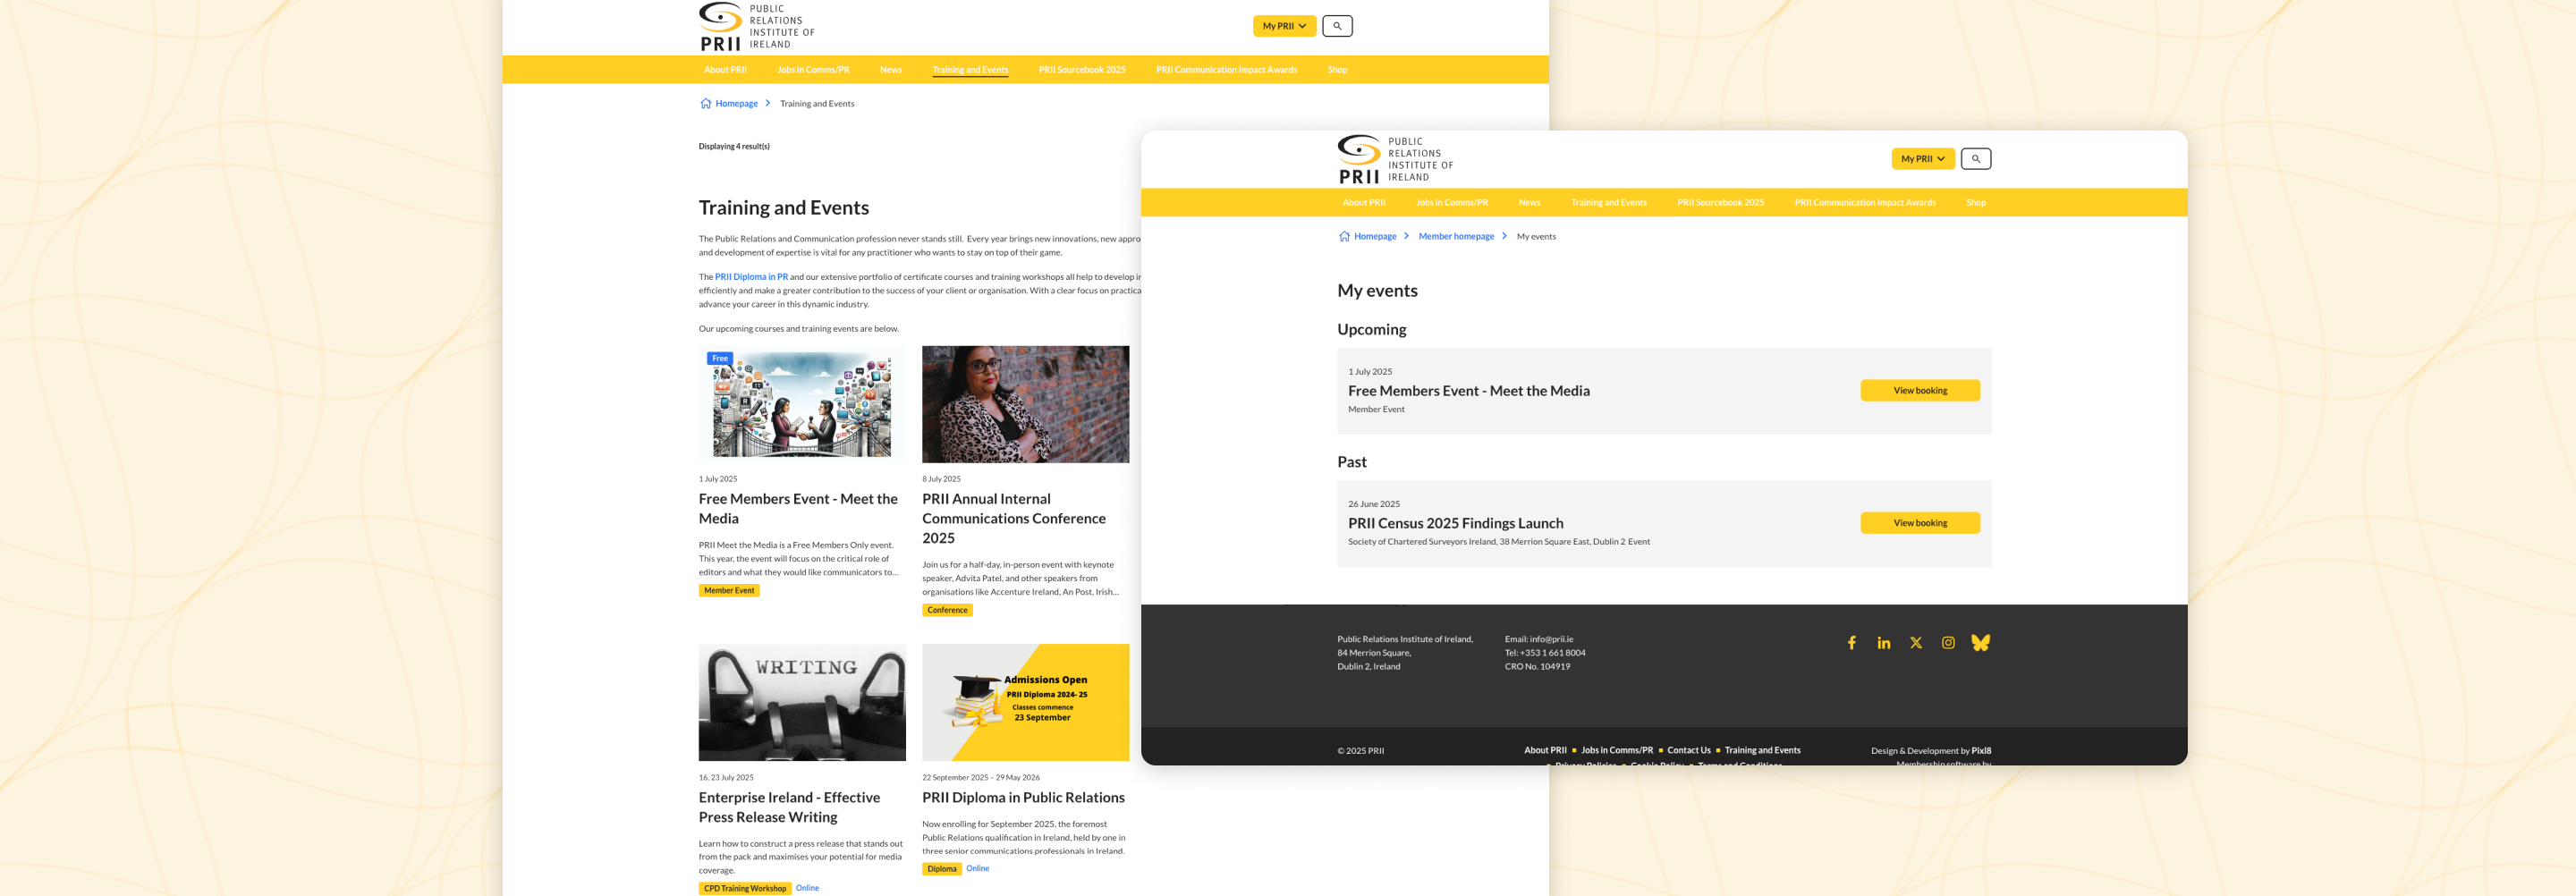2576x896 pixels.
Task: Open PRII Annual Internal Communications Conference 2025 title
Action: pyautogui.click(x=1013, y=518)
